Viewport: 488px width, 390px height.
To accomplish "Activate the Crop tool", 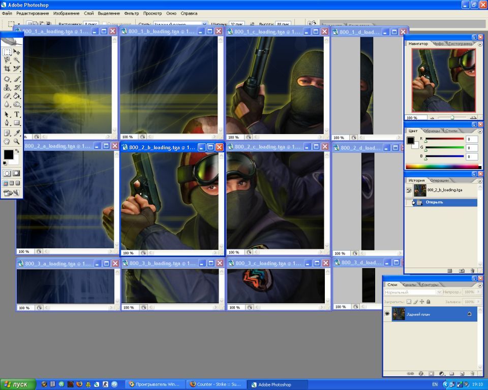I will tap(7, 69).
